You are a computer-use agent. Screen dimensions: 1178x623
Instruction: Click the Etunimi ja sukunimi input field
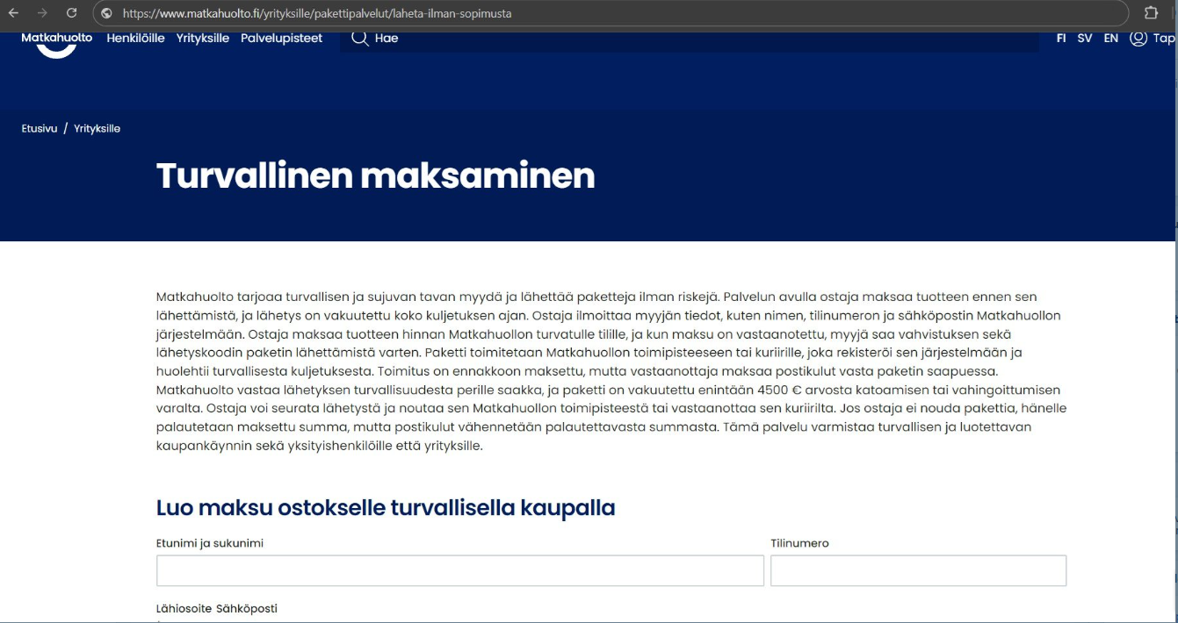pyautogui.click(x=460, y=570)
